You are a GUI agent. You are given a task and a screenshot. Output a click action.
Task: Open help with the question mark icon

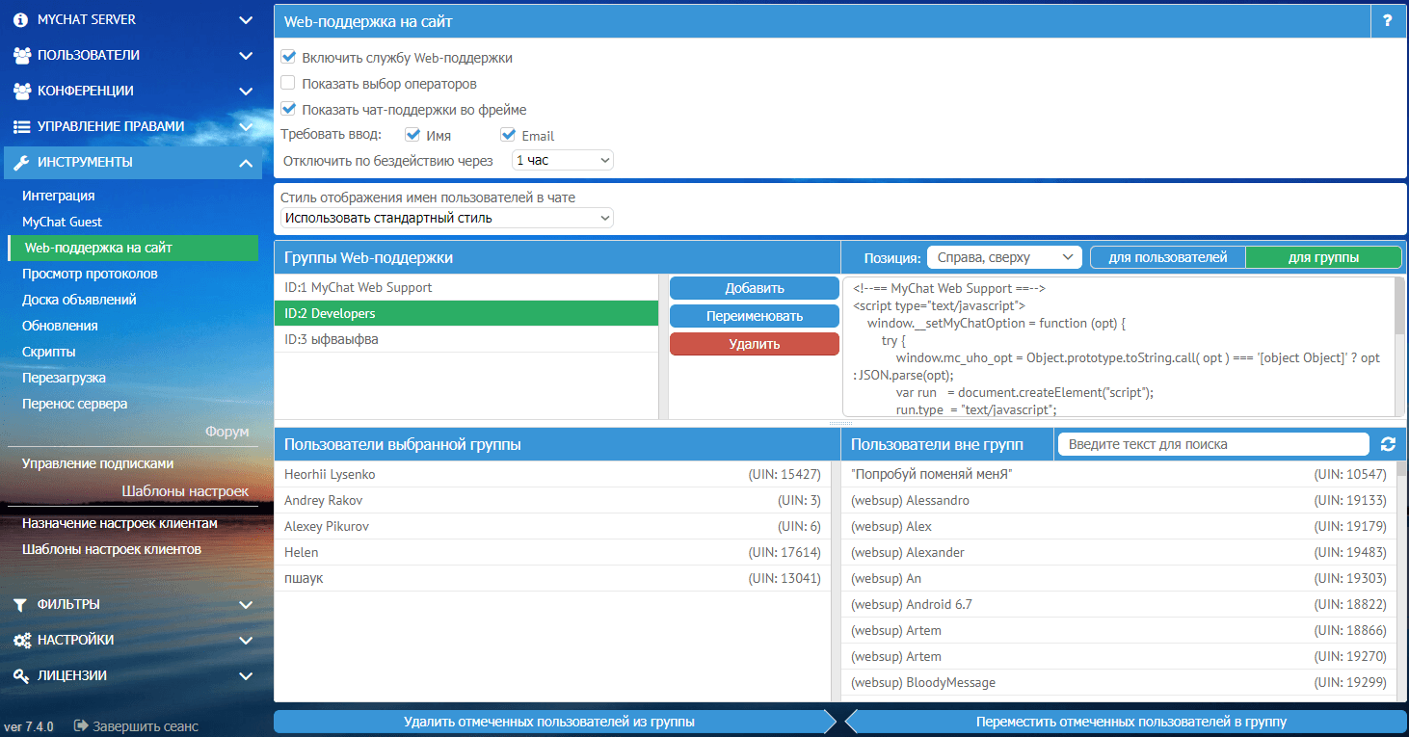pyautogui.click(x=1388, y=20)
